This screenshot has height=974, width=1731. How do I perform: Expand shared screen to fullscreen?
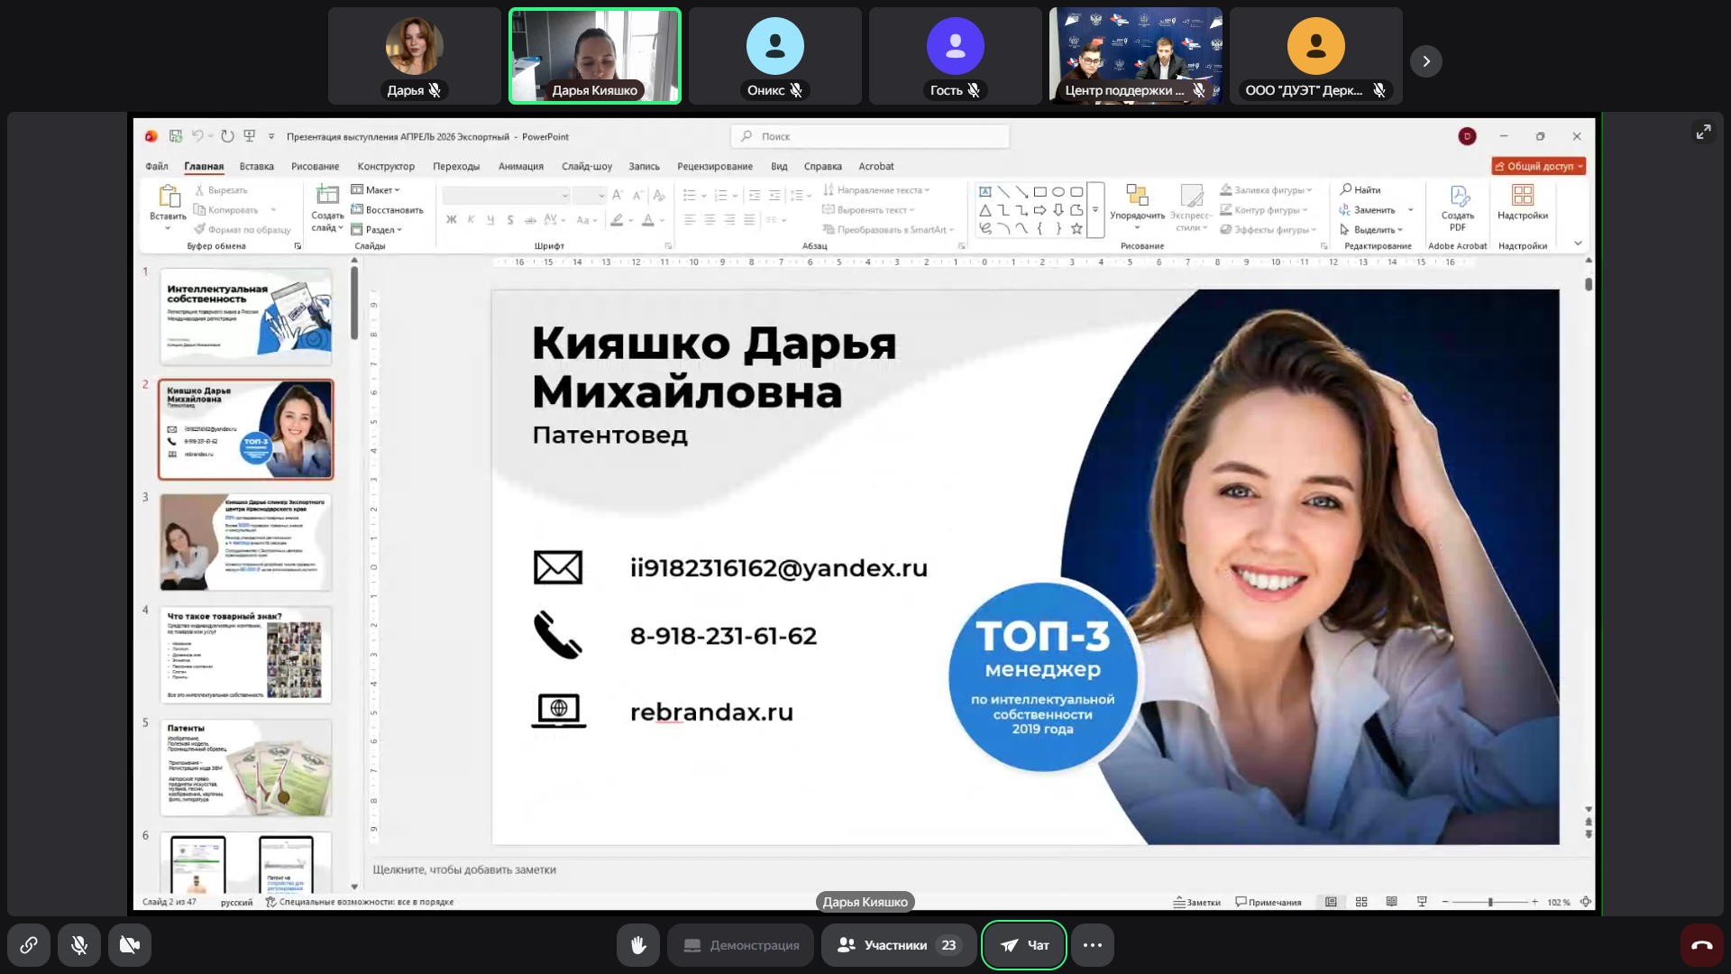pyautogui.click(x=1703, y=133)
